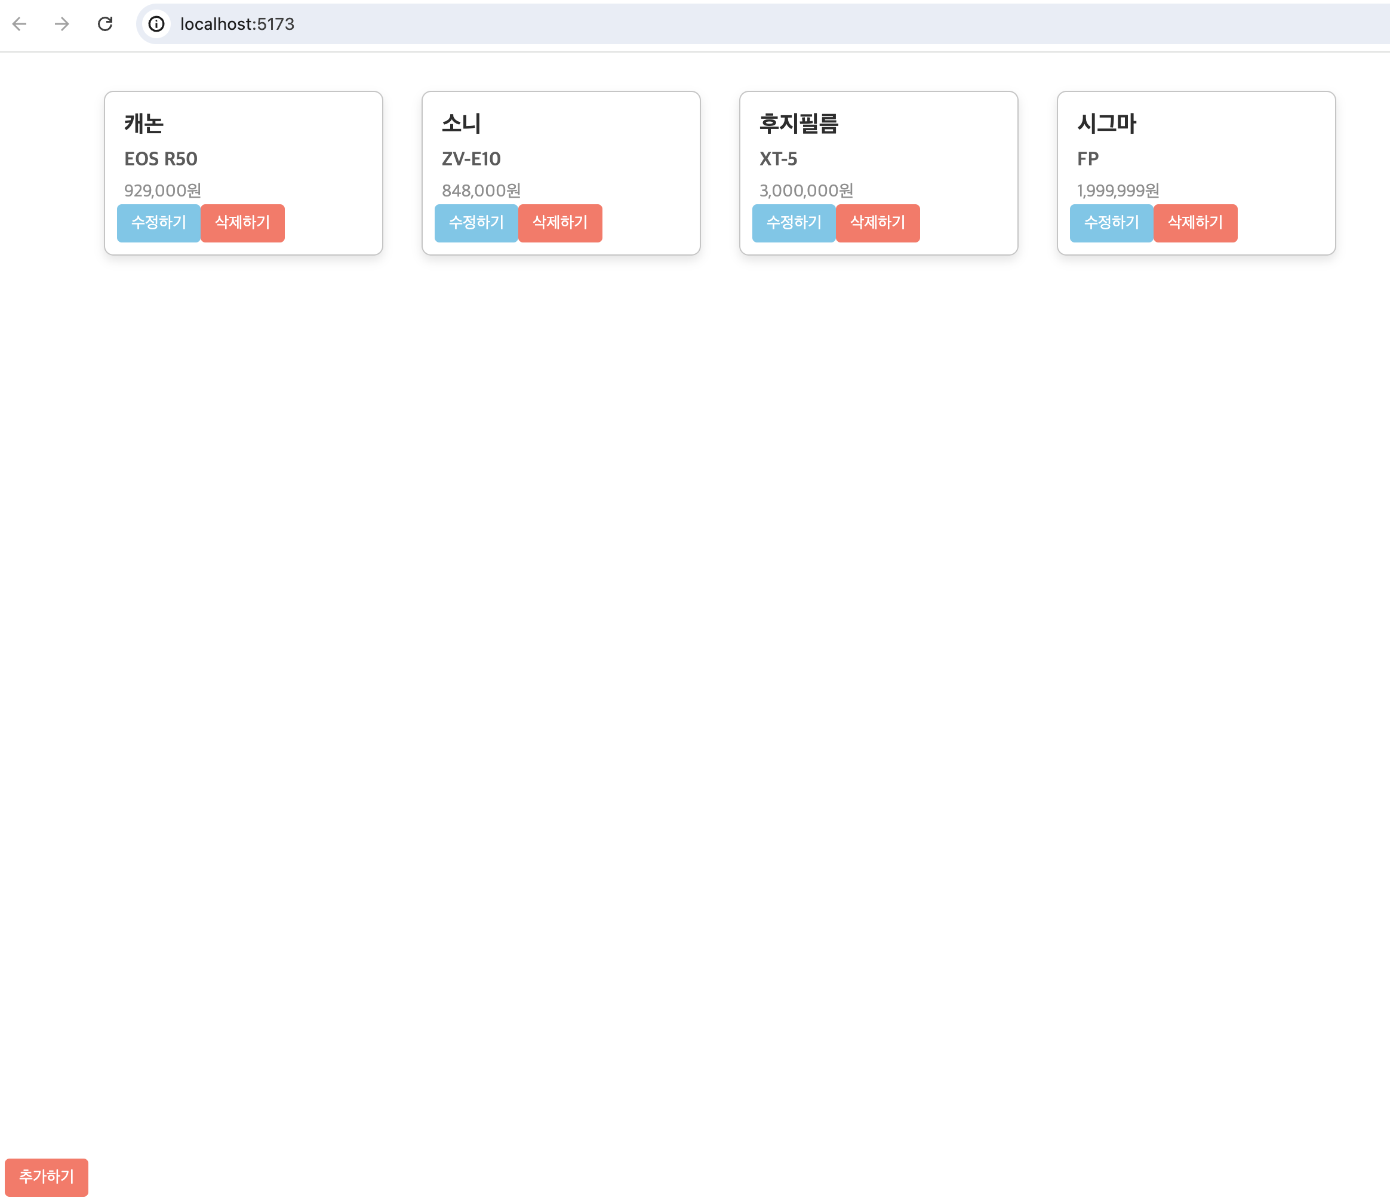The height and width of the screenshot is (1198, 1390).
Task: Reload the page with refresh icon
Action: 105,24
